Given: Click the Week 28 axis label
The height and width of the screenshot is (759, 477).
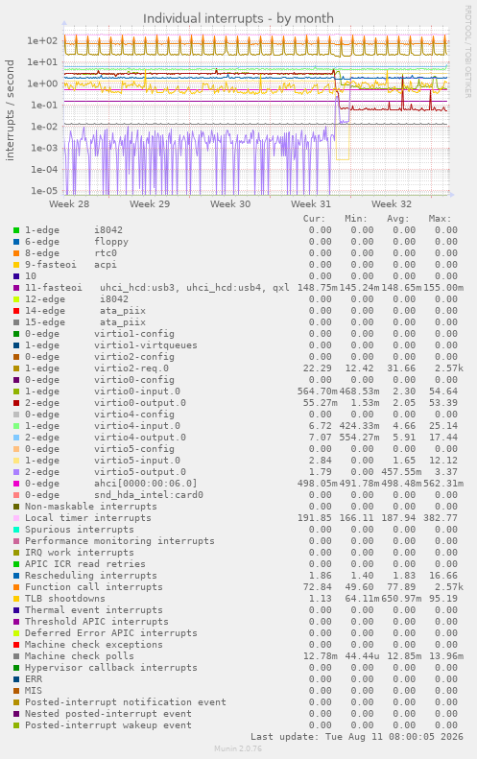Looking at the screenshot, I should click(x=69, y=203).
